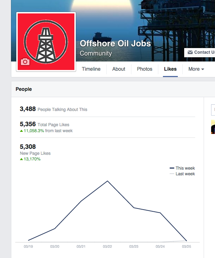
Task: Click the 03/24 axis label
Action: coord(160,246)
